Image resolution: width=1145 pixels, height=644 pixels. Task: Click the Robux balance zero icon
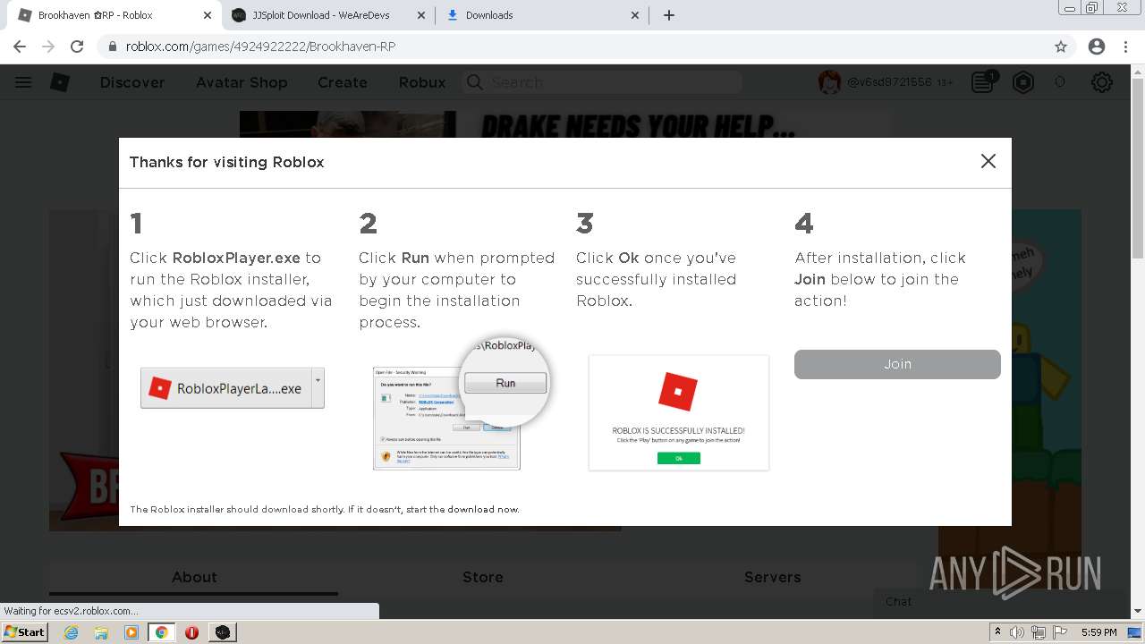click(x=1060, y=82)
